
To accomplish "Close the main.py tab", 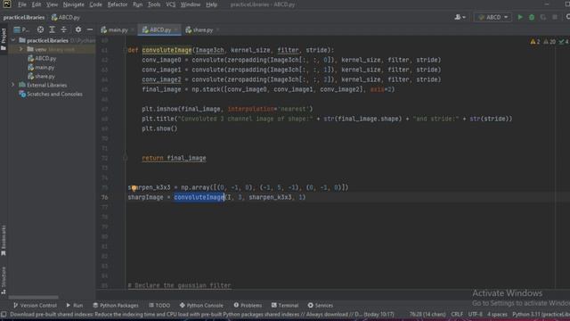I will pos(133,29).
